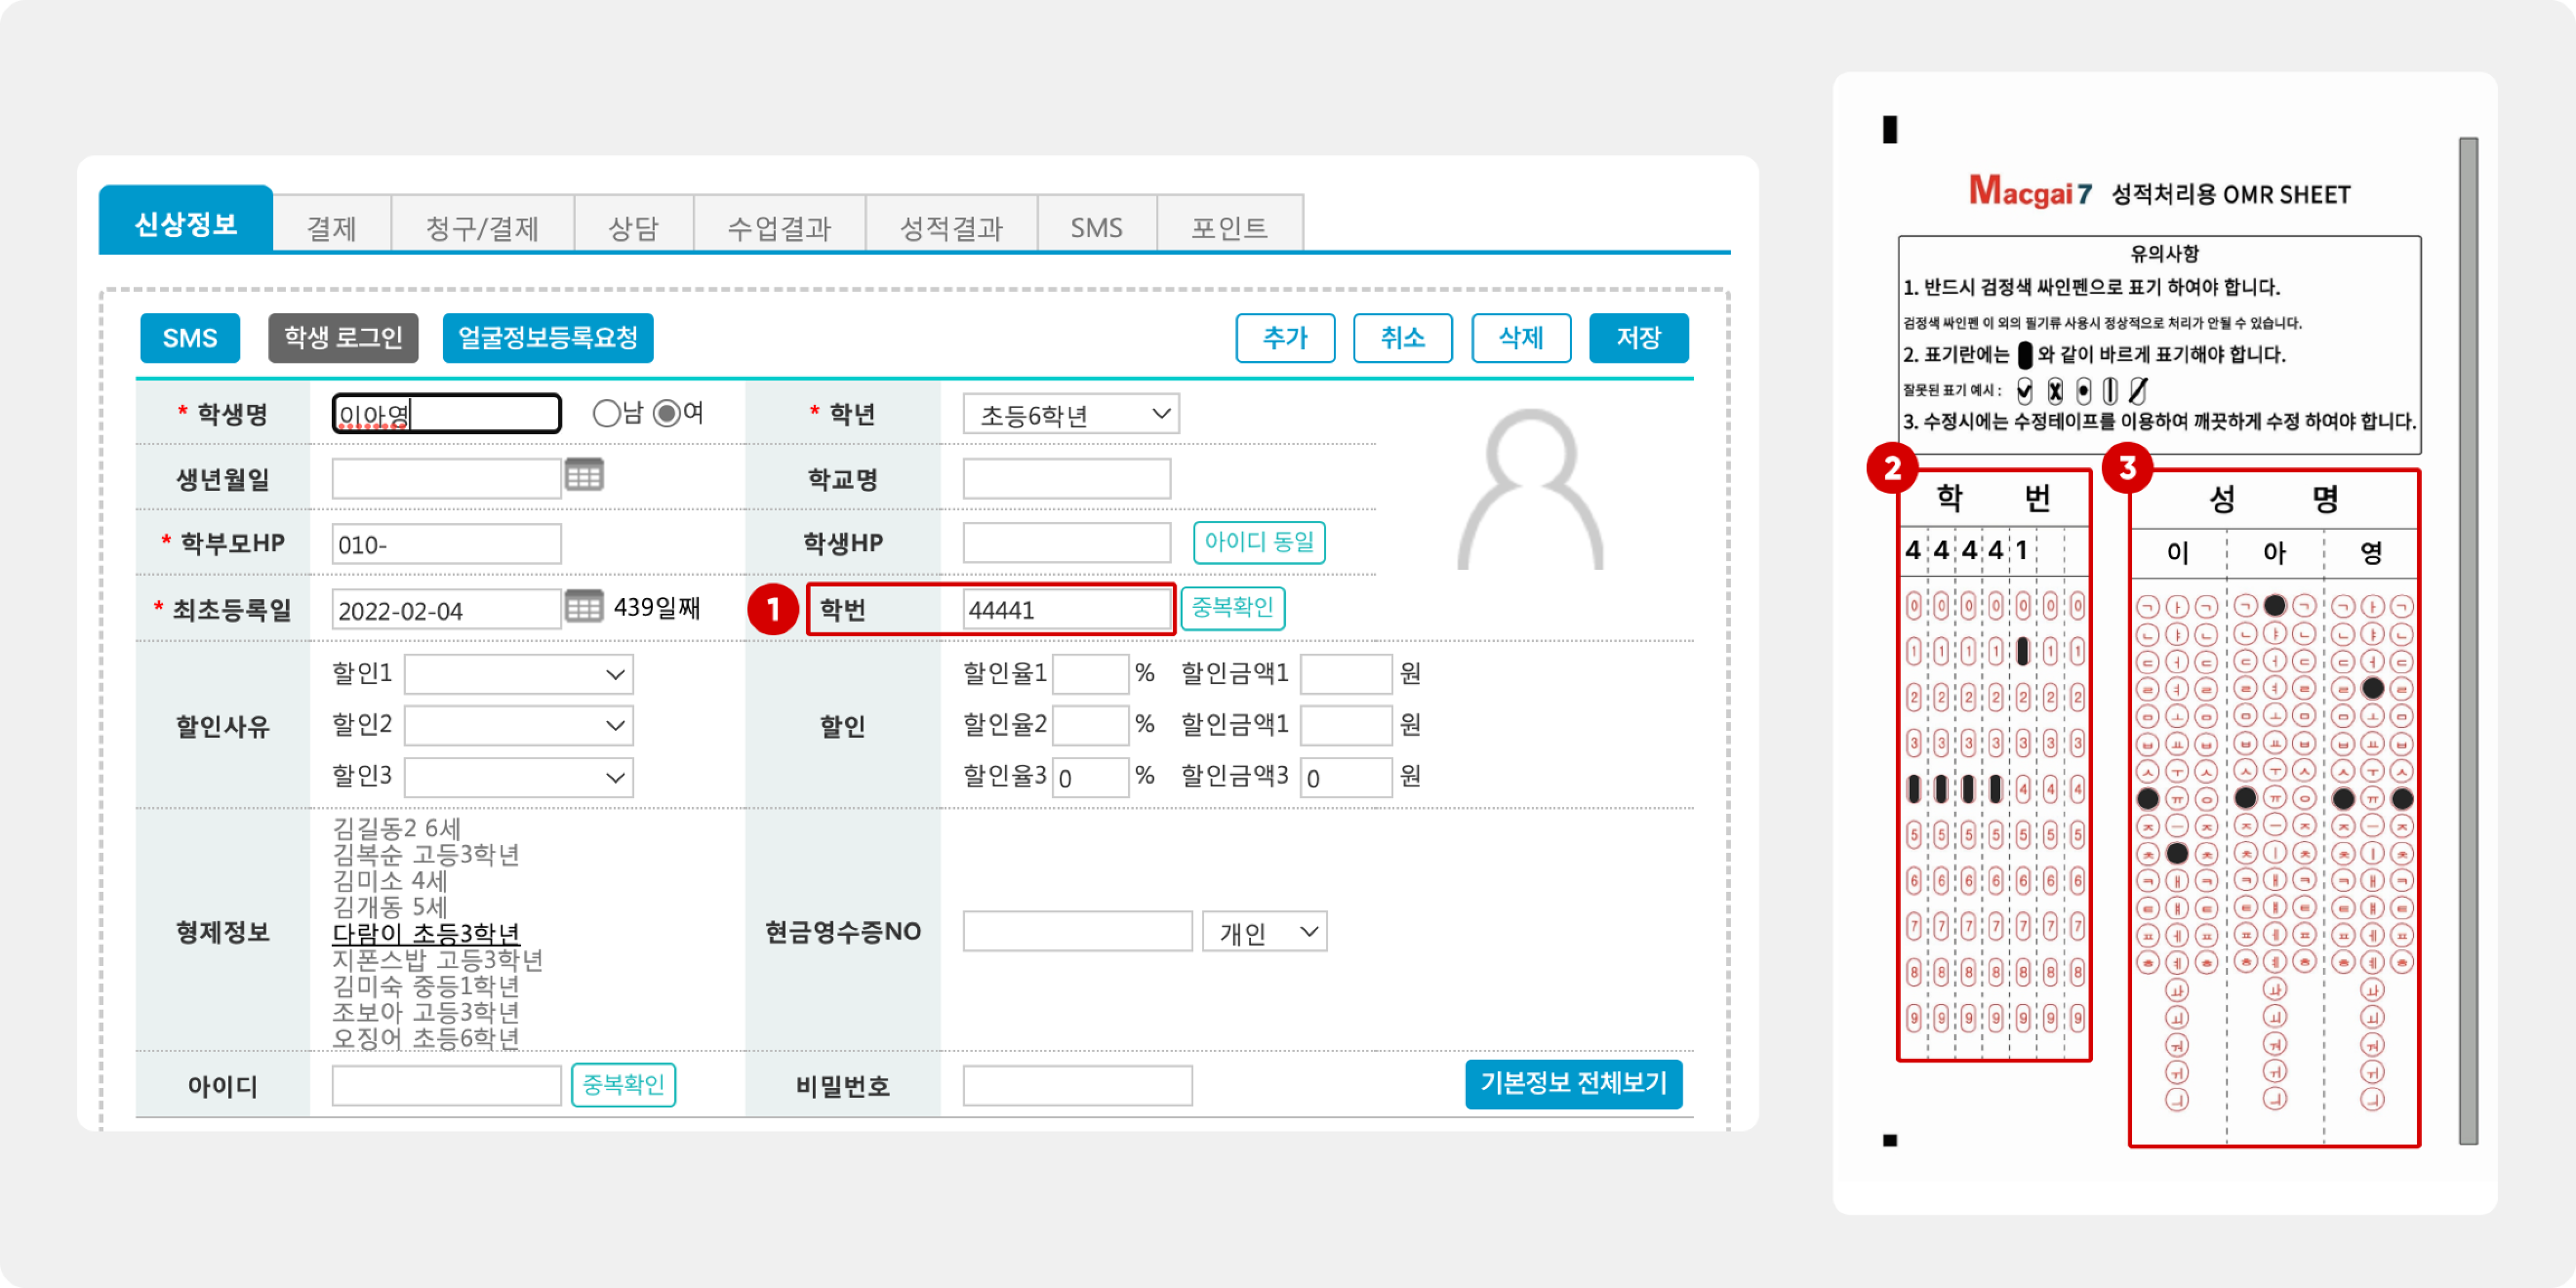Expand the 할인3 discount dropdown

point(518,778)
